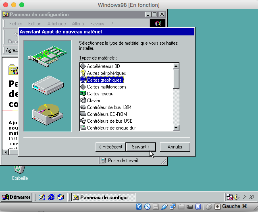Screen dimensions: 258x212
Task: Click the VirtualBox hard disk activity icon
Action: point(139,207)
